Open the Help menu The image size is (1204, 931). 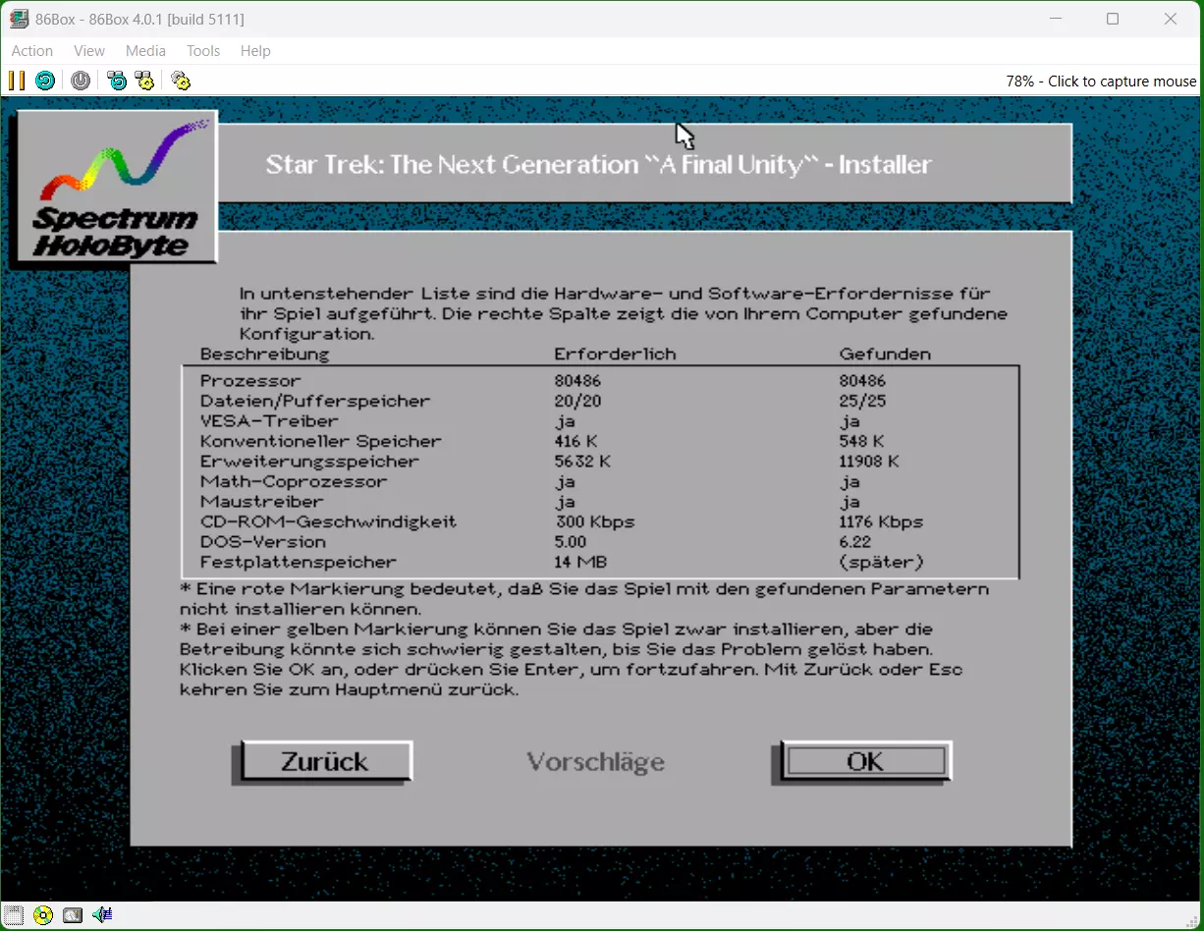[x=255, y=51]
